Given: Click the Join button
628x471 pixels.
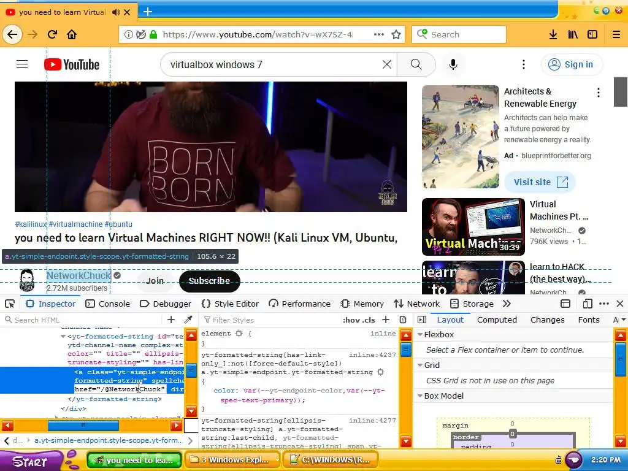Looking at the screenshot, I should [x=155, y=281].
